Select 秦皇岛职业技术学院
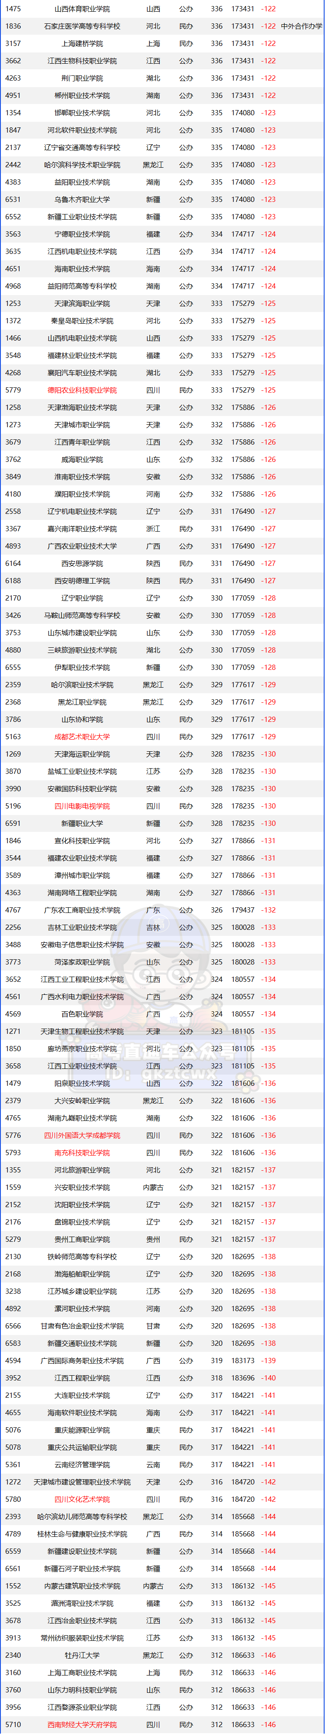 [x=82, y=321]
